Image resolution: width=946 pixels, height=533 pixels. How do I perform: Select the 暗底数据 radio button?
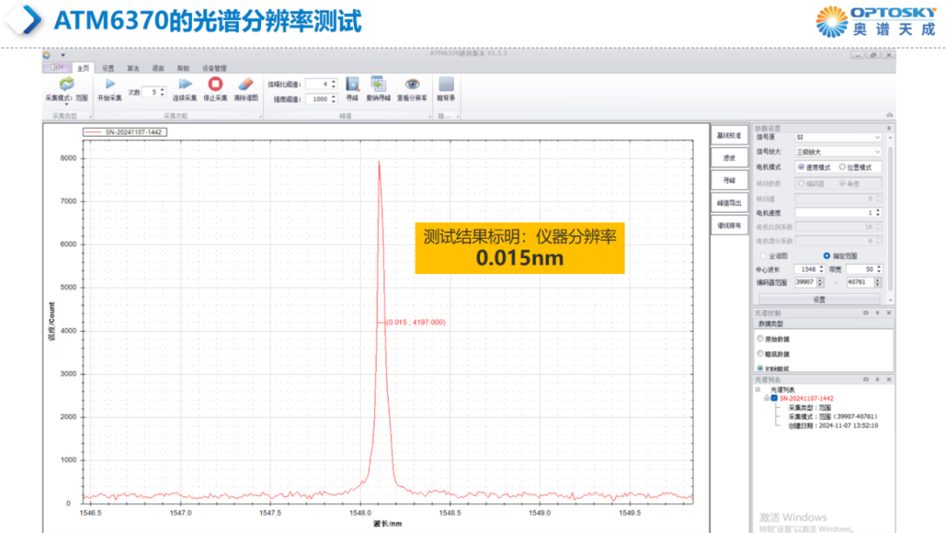760,354
